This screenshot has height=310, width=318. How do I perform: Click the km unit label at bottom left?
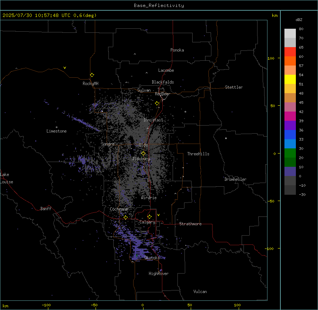coord(6,306)
